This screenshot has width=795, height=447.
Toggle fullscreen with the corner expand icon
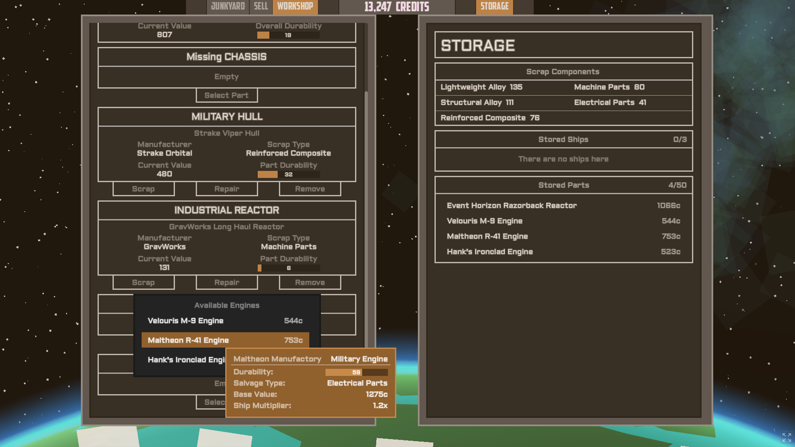coord(787,437)
